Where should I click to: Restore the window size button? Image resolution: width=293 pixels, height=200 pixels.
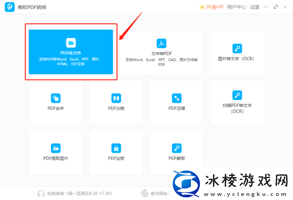275,7
